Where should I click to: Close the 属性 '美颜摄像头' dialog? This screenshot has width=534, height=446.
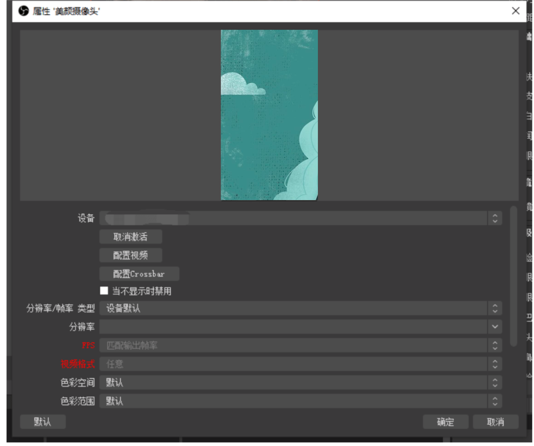click(515, 11)
